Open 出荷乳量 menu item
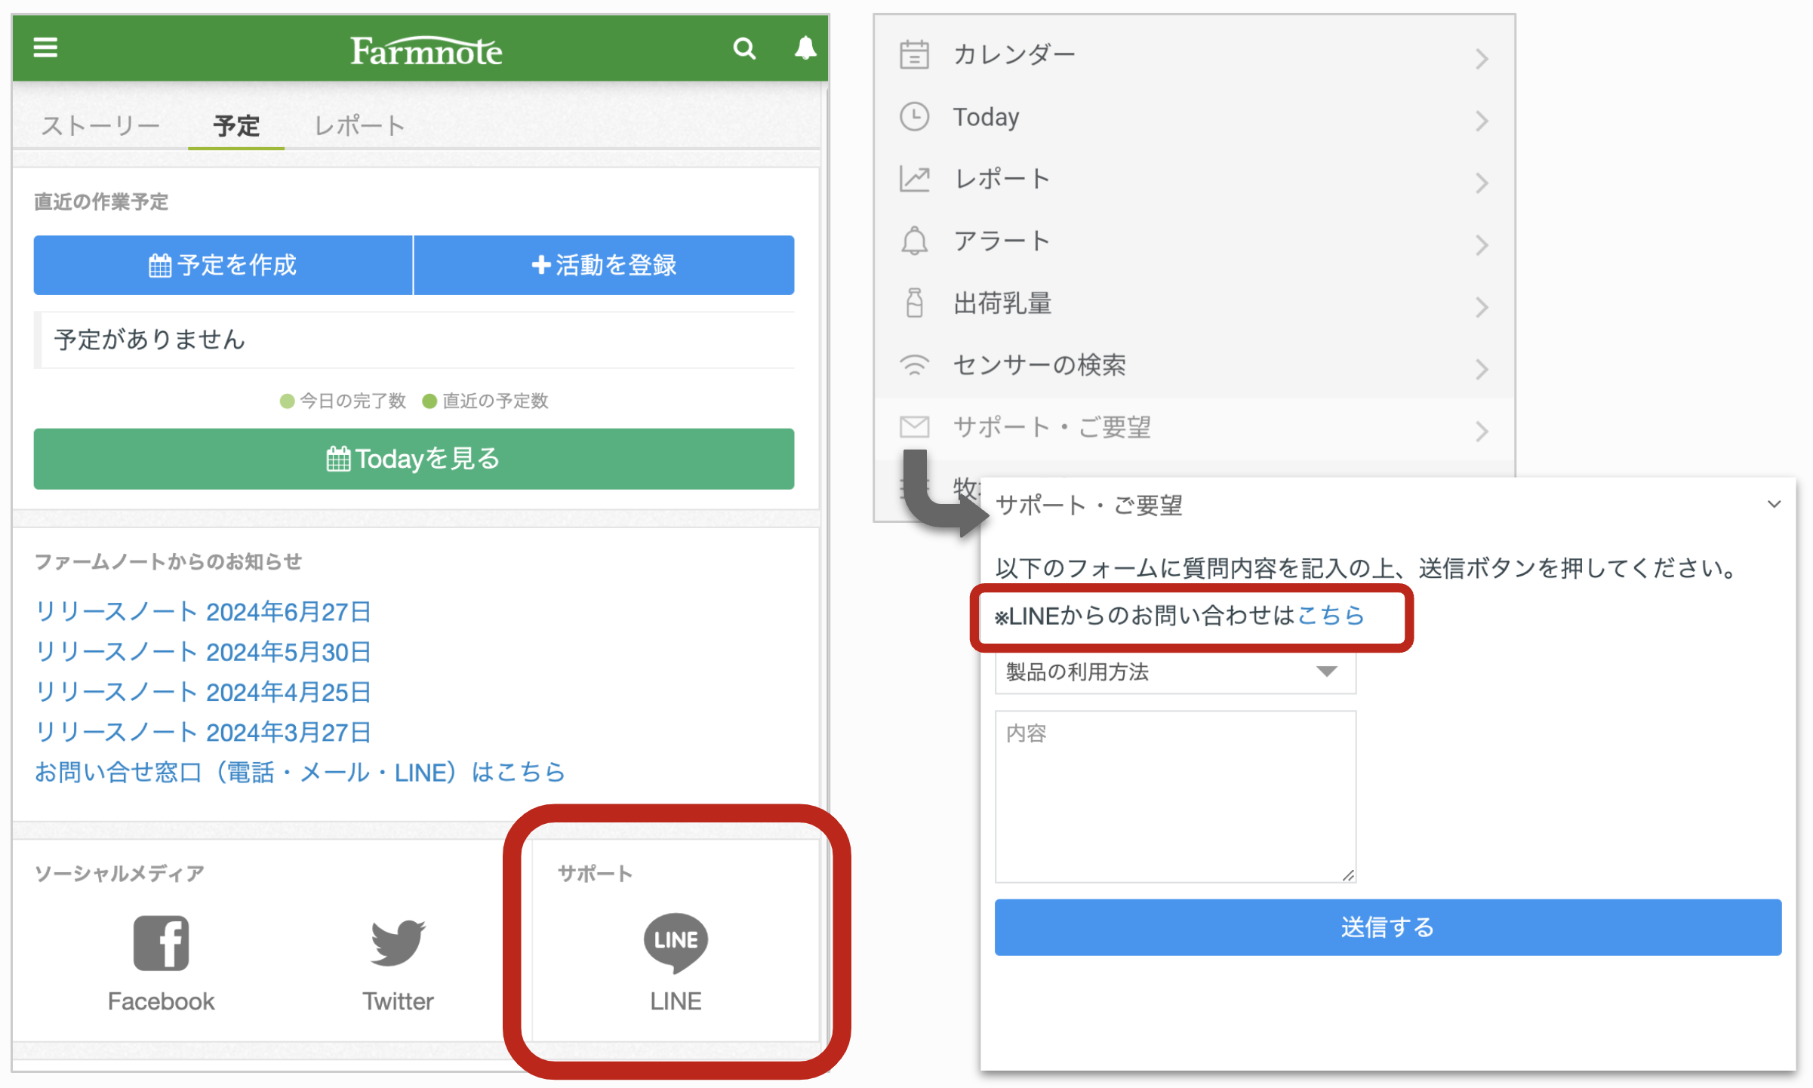Screen dimensions: 1813x1088 pos(1194,303)
